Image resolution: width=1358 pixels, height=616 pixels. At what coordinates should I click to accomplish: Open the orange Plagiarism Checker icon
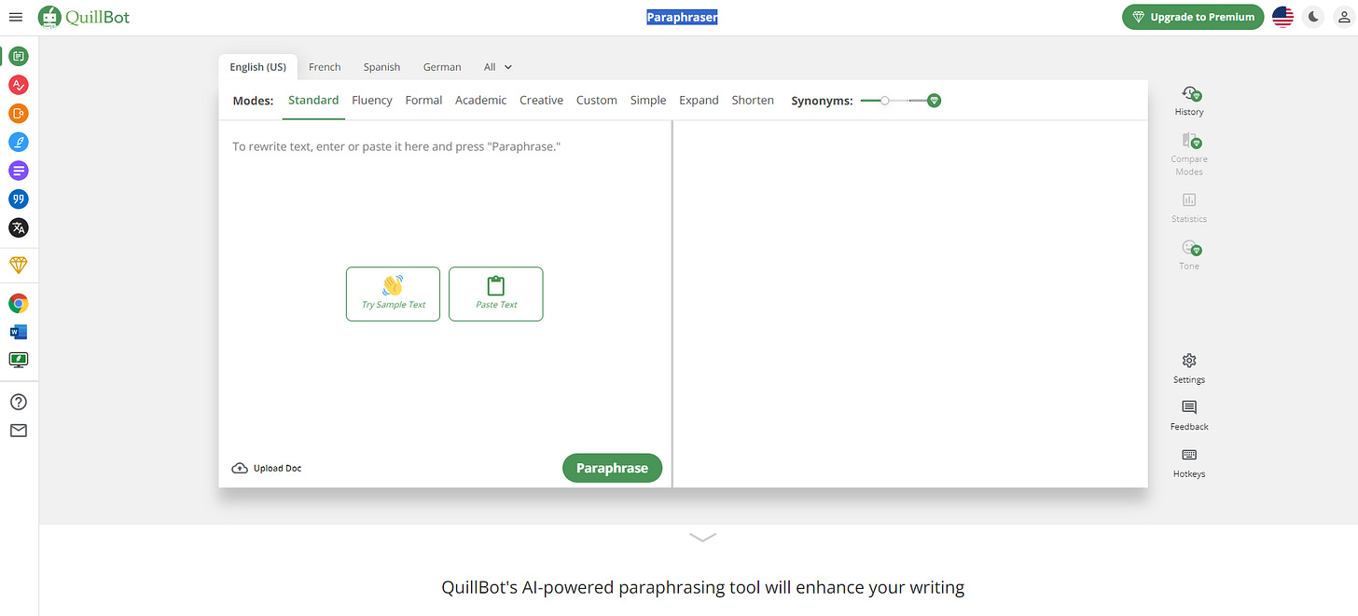(19, 114)
